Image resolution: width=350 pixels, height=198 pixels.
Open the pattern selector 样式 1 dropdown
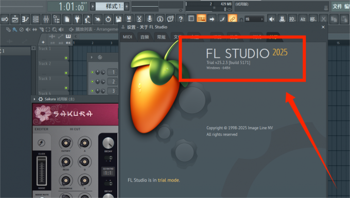(109, 7)
